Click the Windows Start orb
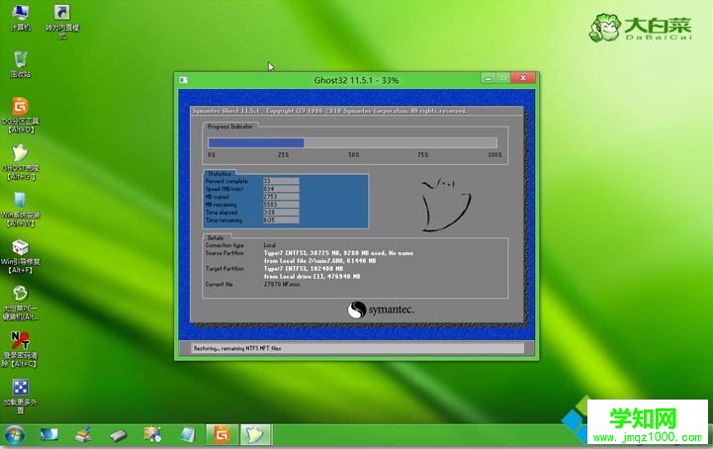The width and height of the screenshot is (713, 449). pos(15,435)
